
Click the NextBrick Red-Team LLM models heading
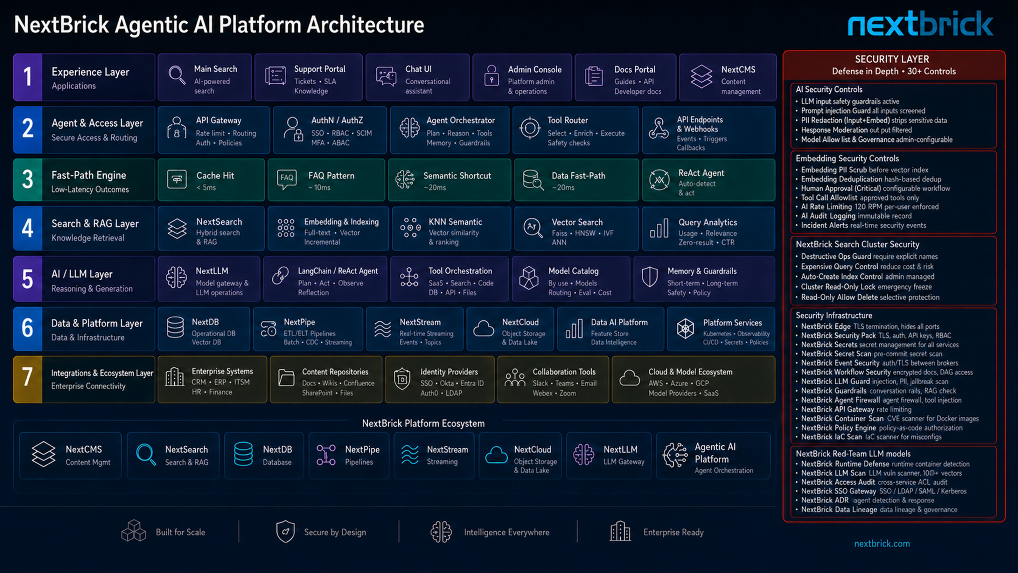[853, 454]
